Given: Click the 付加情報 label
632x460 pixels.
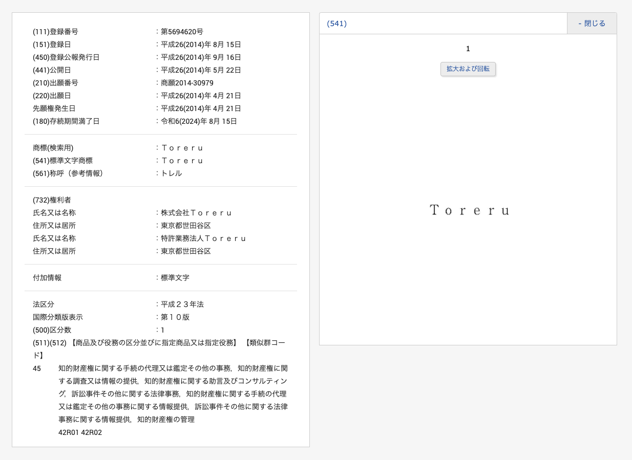Looking at the screenshot, I should click(x=47, y=278).
